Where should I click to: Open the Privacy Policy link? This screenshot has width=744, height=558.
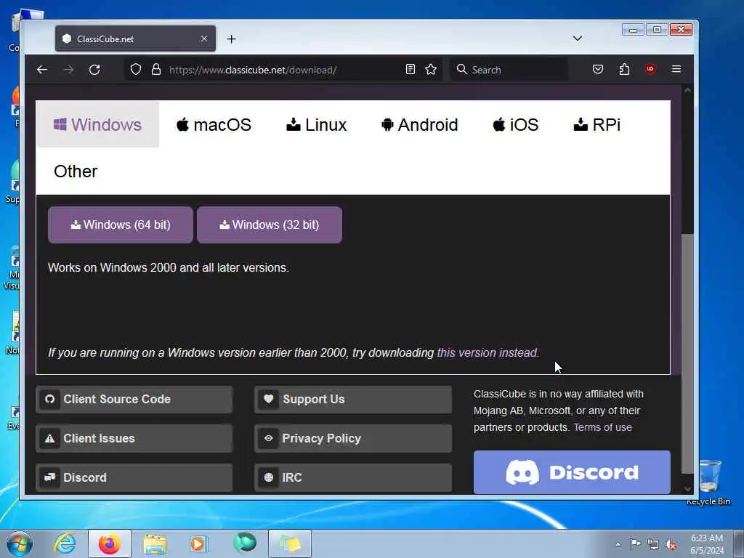[x=354, y=438]
